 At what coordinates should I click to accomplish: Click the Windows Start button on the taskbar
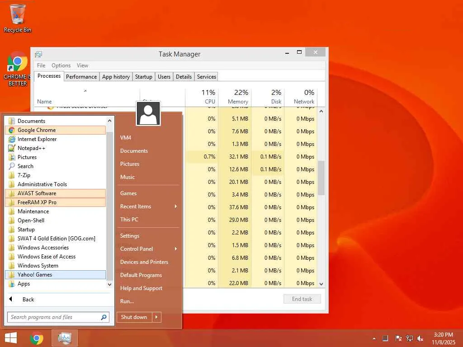click(x=11, y=338)
